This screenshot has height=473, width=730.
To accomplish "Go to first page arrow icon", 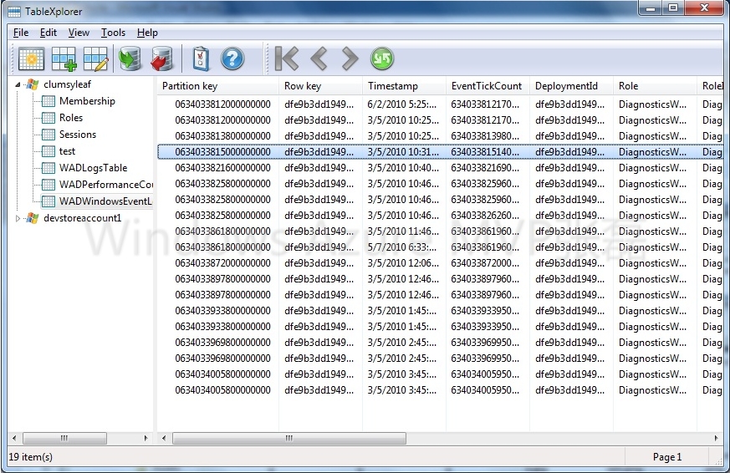I will [286, 58].
